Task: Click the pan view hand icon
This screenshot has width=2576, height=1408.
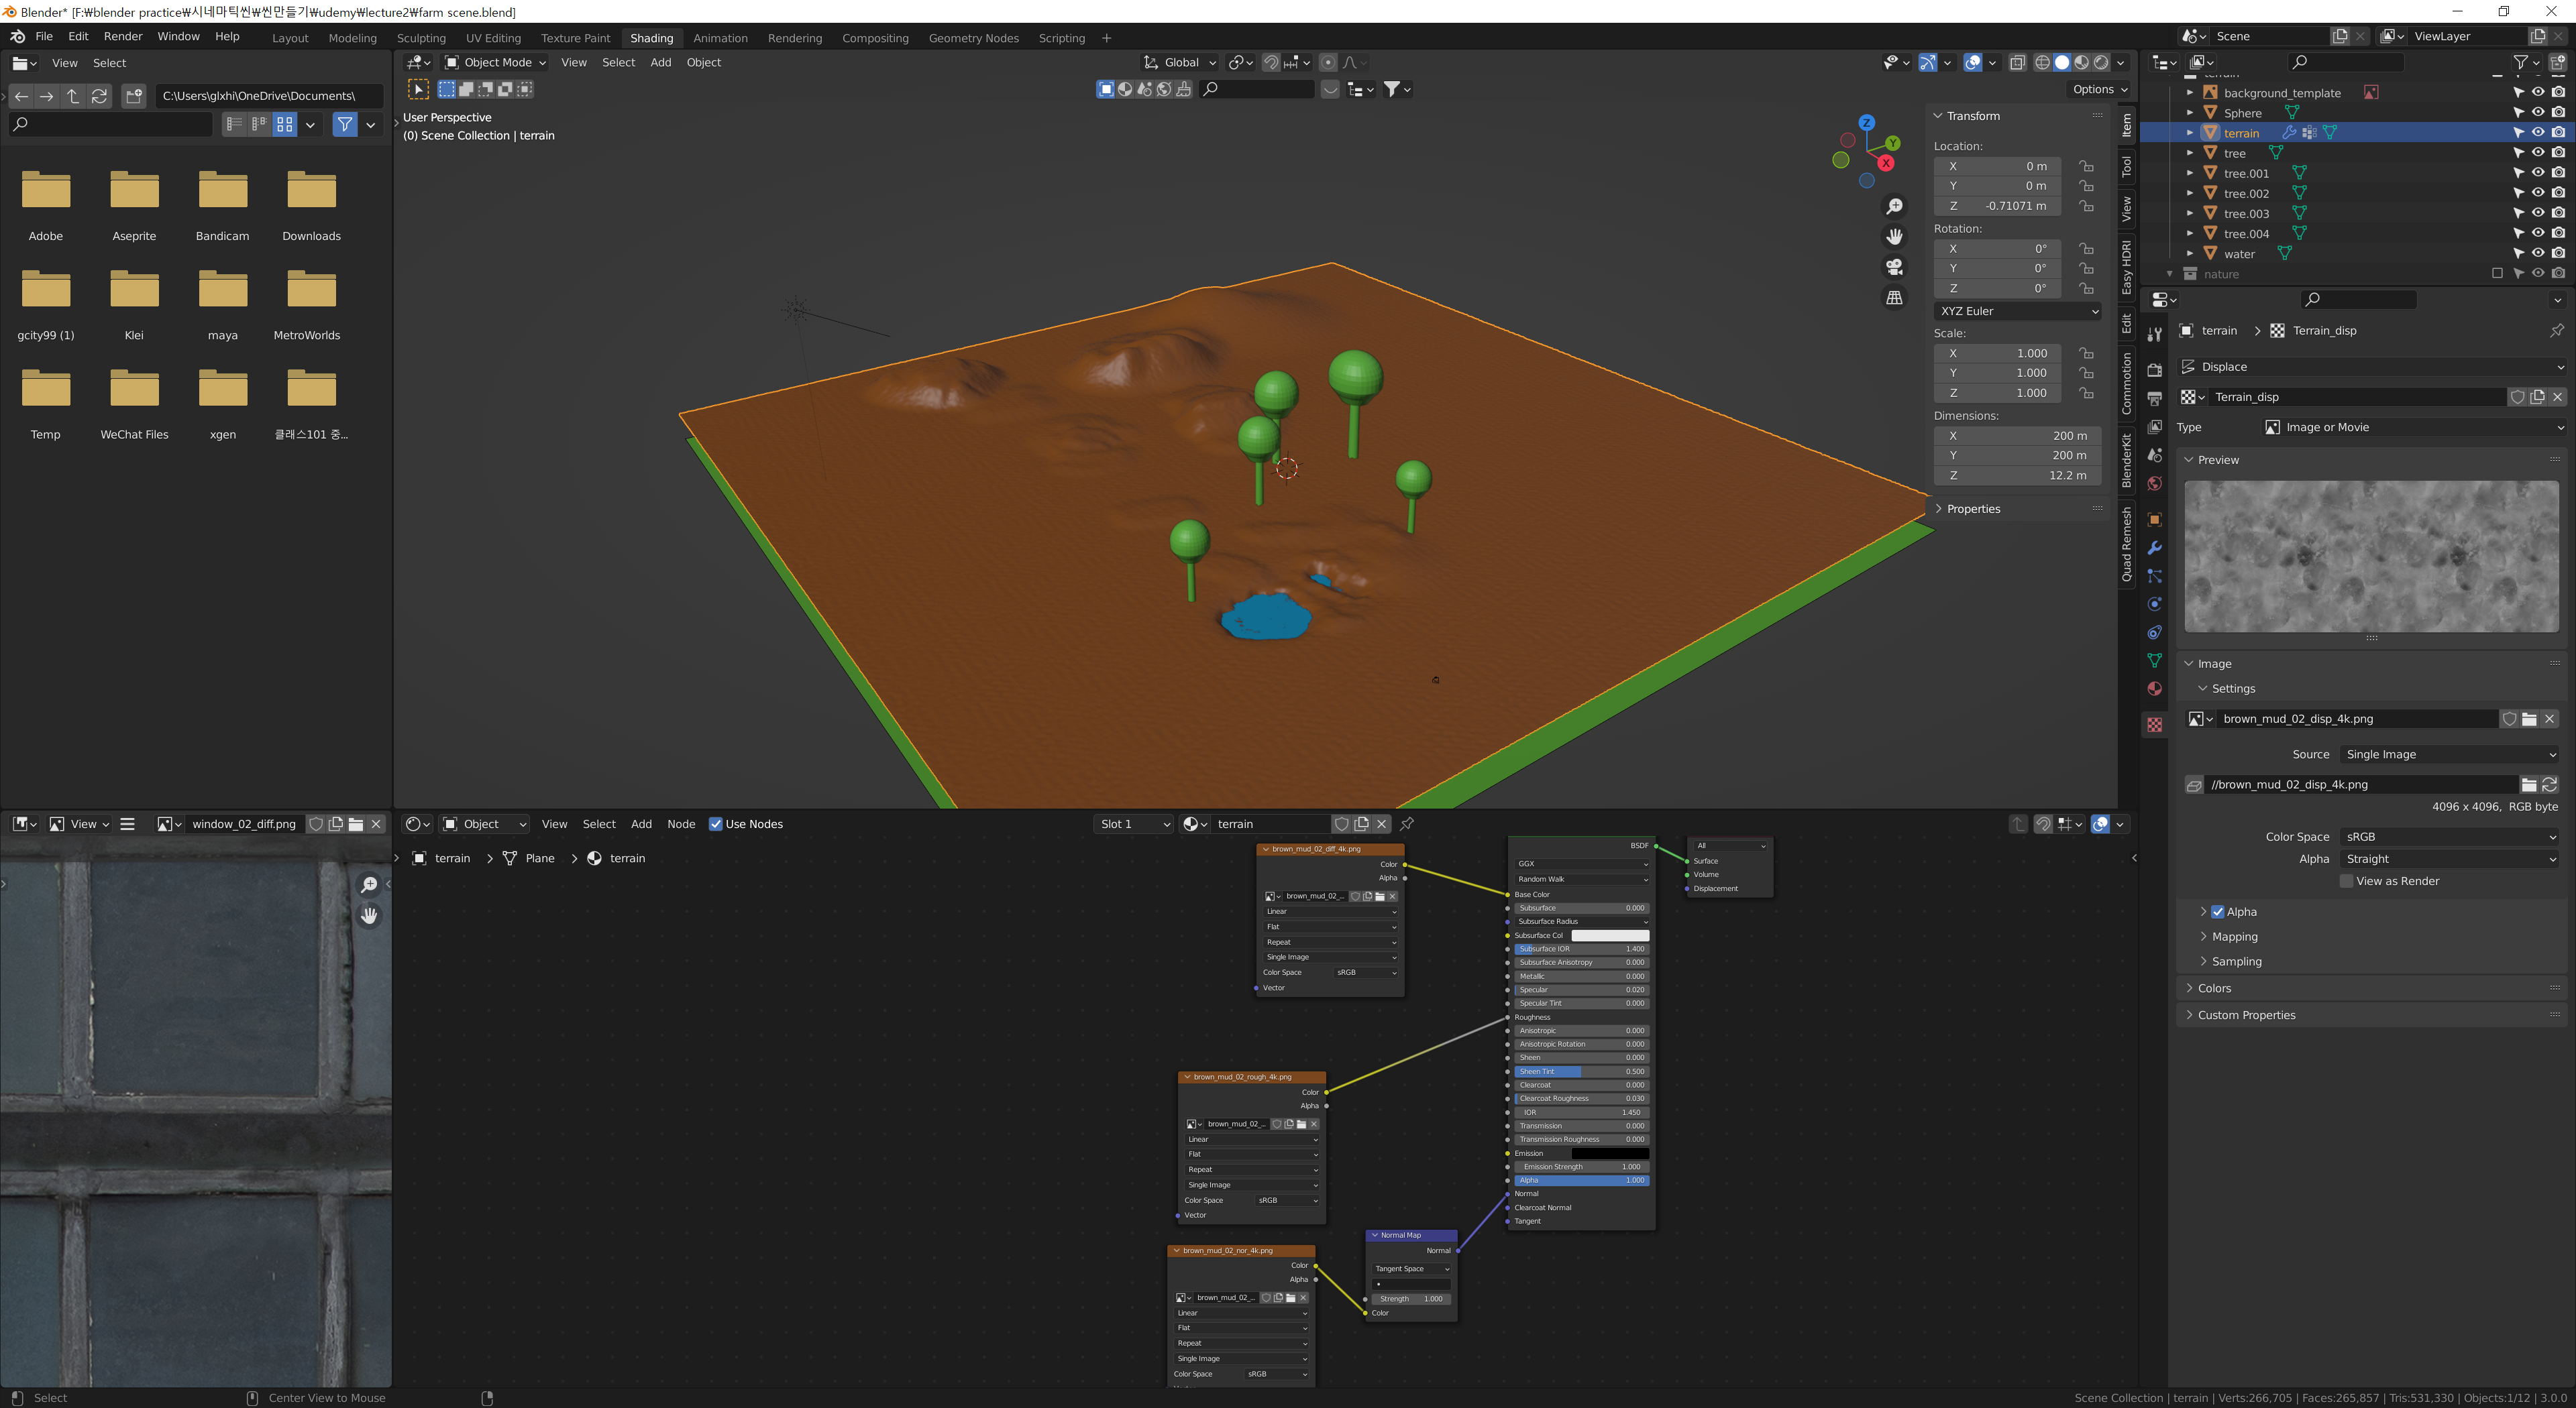Action: click(x=1894, y=237)
